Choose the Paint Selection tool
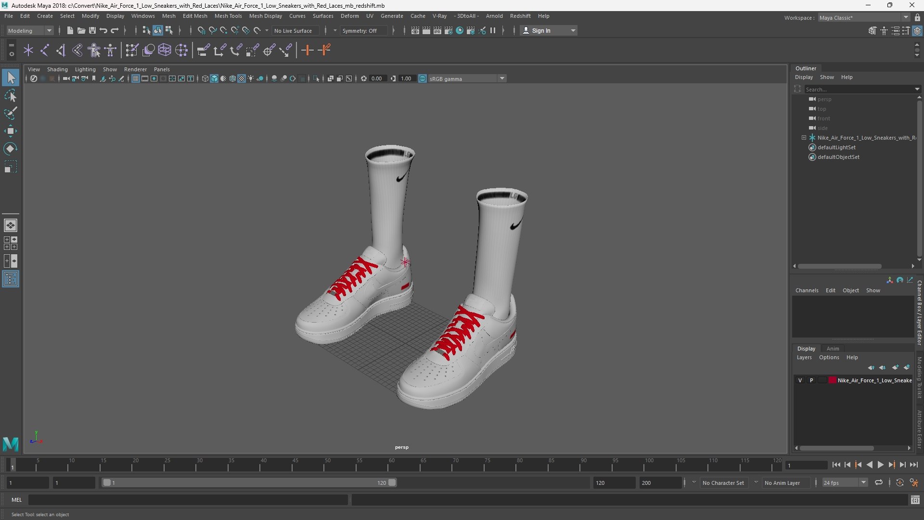Viewport: 924px width, 520px height. click(x=11, y=113)
